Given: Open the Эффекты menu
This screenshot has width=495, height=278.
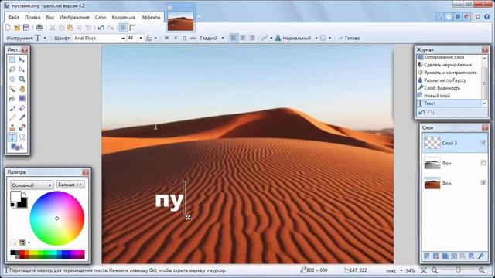Looking at the screenshot, I should click(x=151, y=17).
